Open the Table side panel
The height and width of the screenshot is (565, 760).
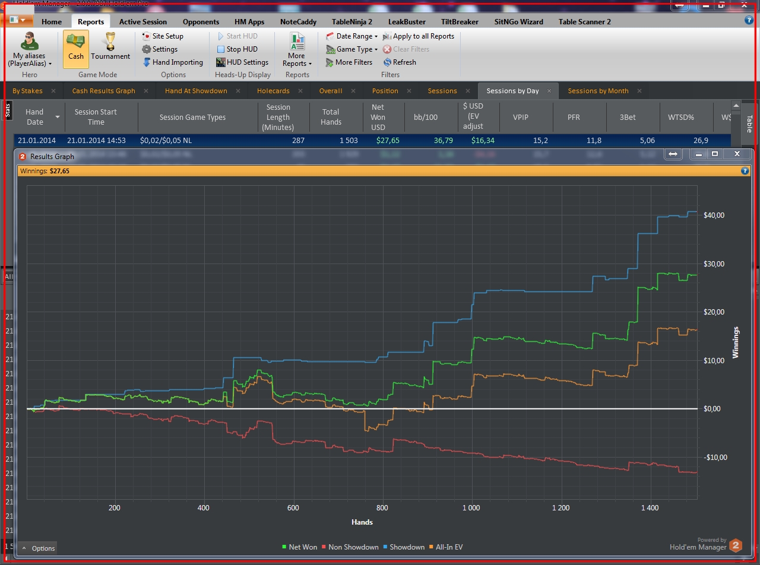748,123
